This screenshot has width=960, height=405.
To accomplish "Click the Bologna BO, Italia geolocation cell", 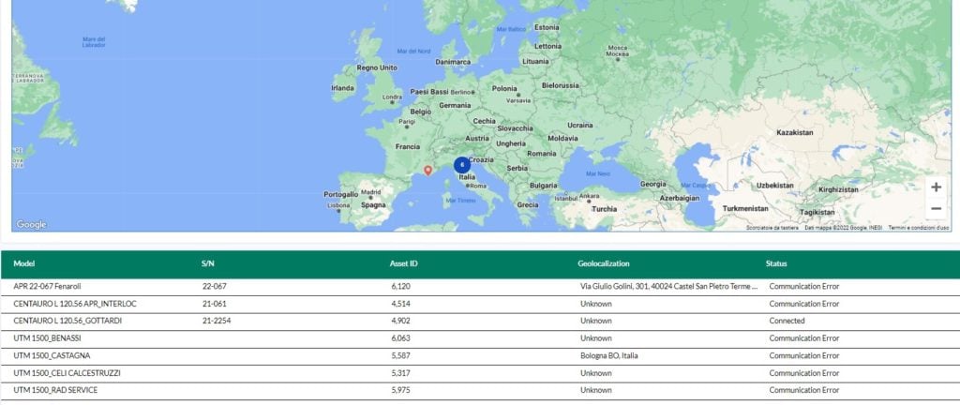I will [x=608, y=355].
